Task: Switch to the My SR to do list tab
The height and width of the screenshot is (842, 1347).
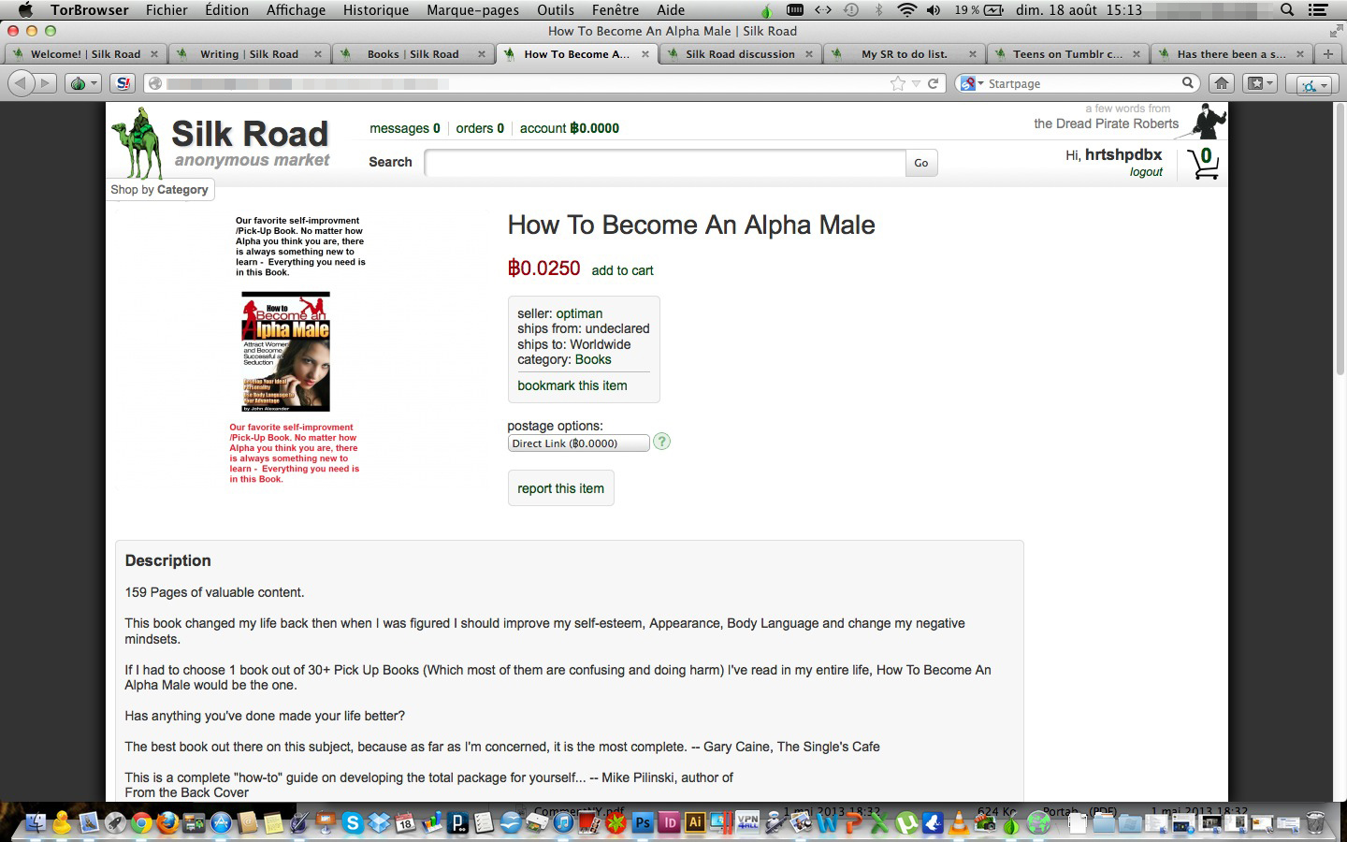Action: [x=904, y=53]
